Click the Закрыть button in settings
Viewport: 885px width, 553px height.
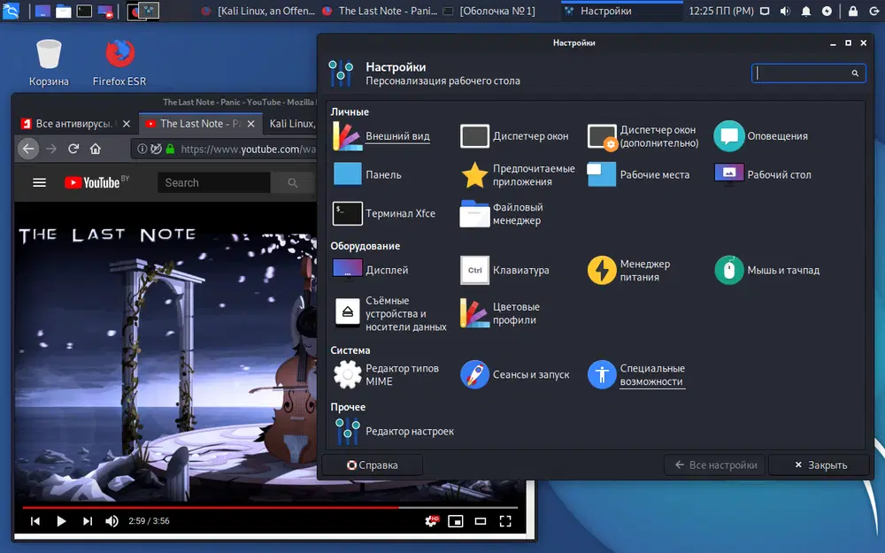(819, 465)
